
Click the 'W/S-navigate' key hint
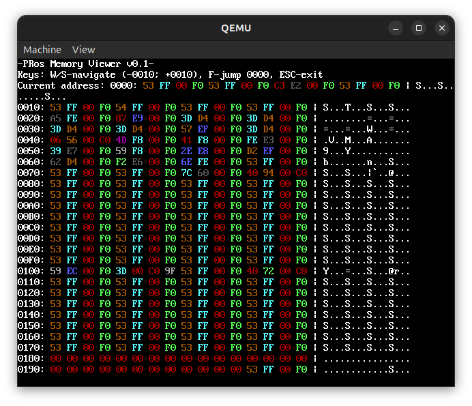pyautogui.click(x=83, y=74)
